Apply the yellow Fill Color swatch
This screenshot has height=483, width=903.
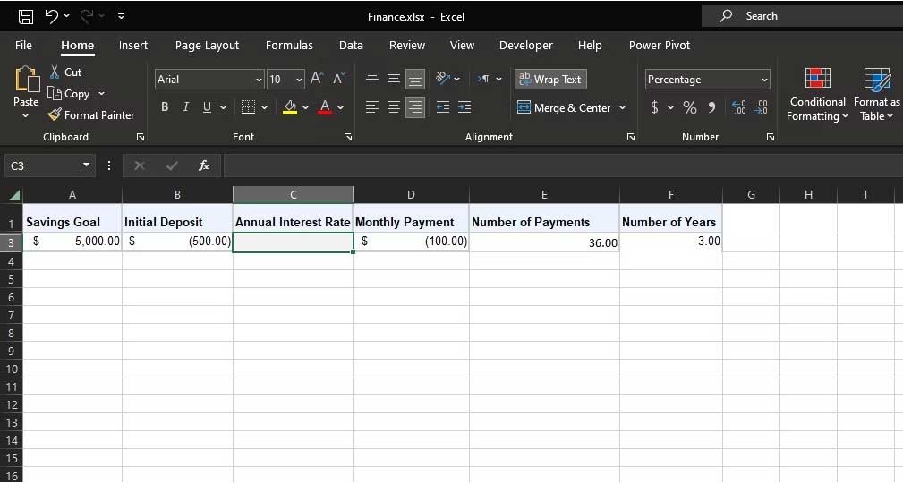coord(290,108)
